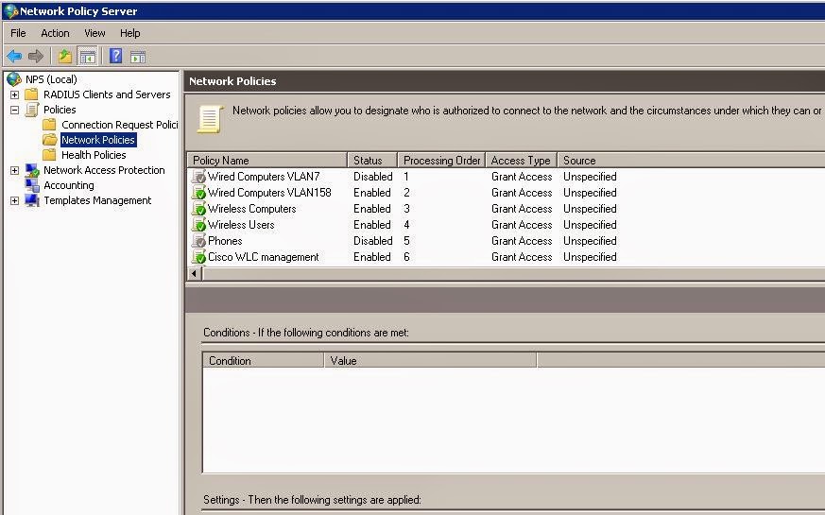Select Health Policies tree label

coord(94,155)
